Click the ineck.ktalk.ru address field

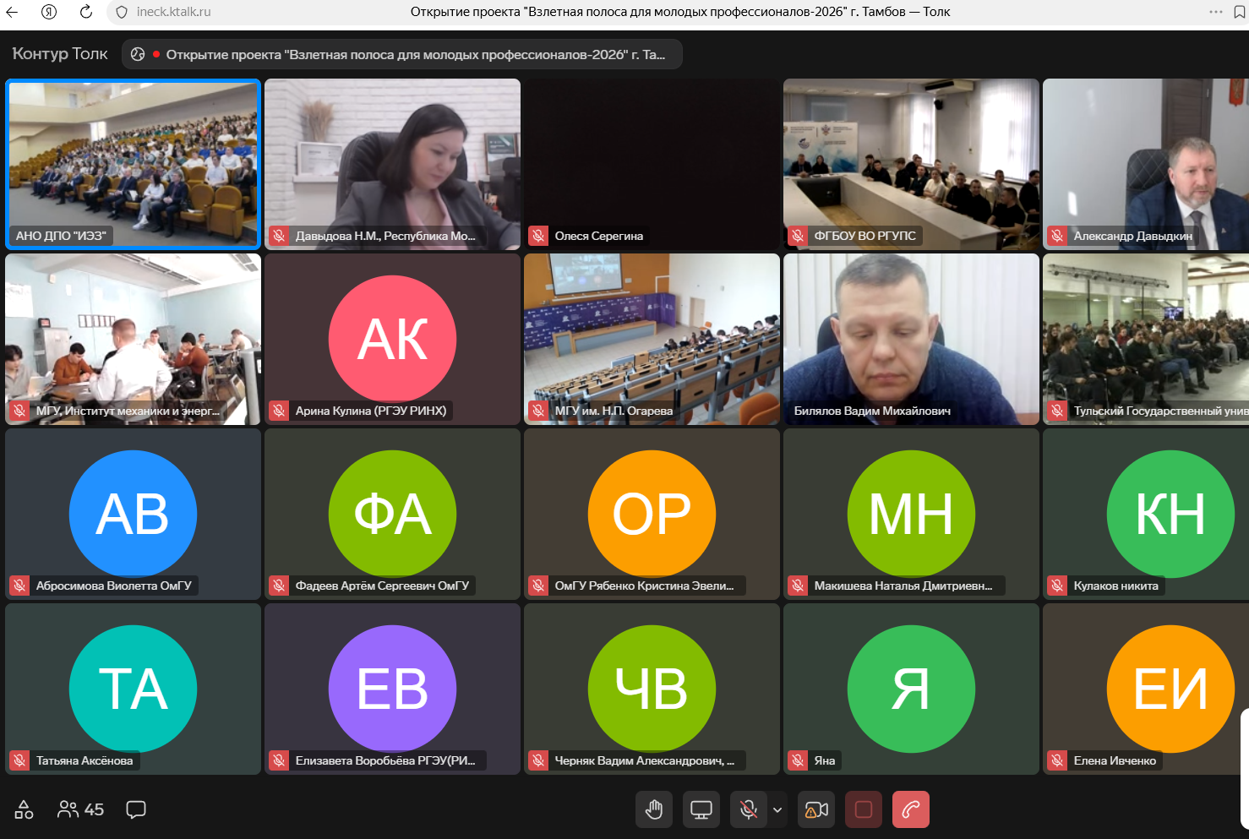(173, 12)
